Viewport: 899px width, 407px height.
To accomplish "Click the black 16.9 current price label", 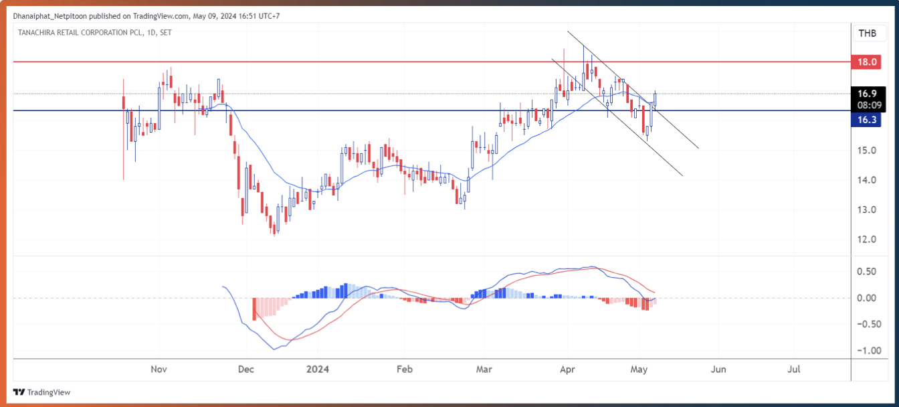I will (x=868, y=94).
